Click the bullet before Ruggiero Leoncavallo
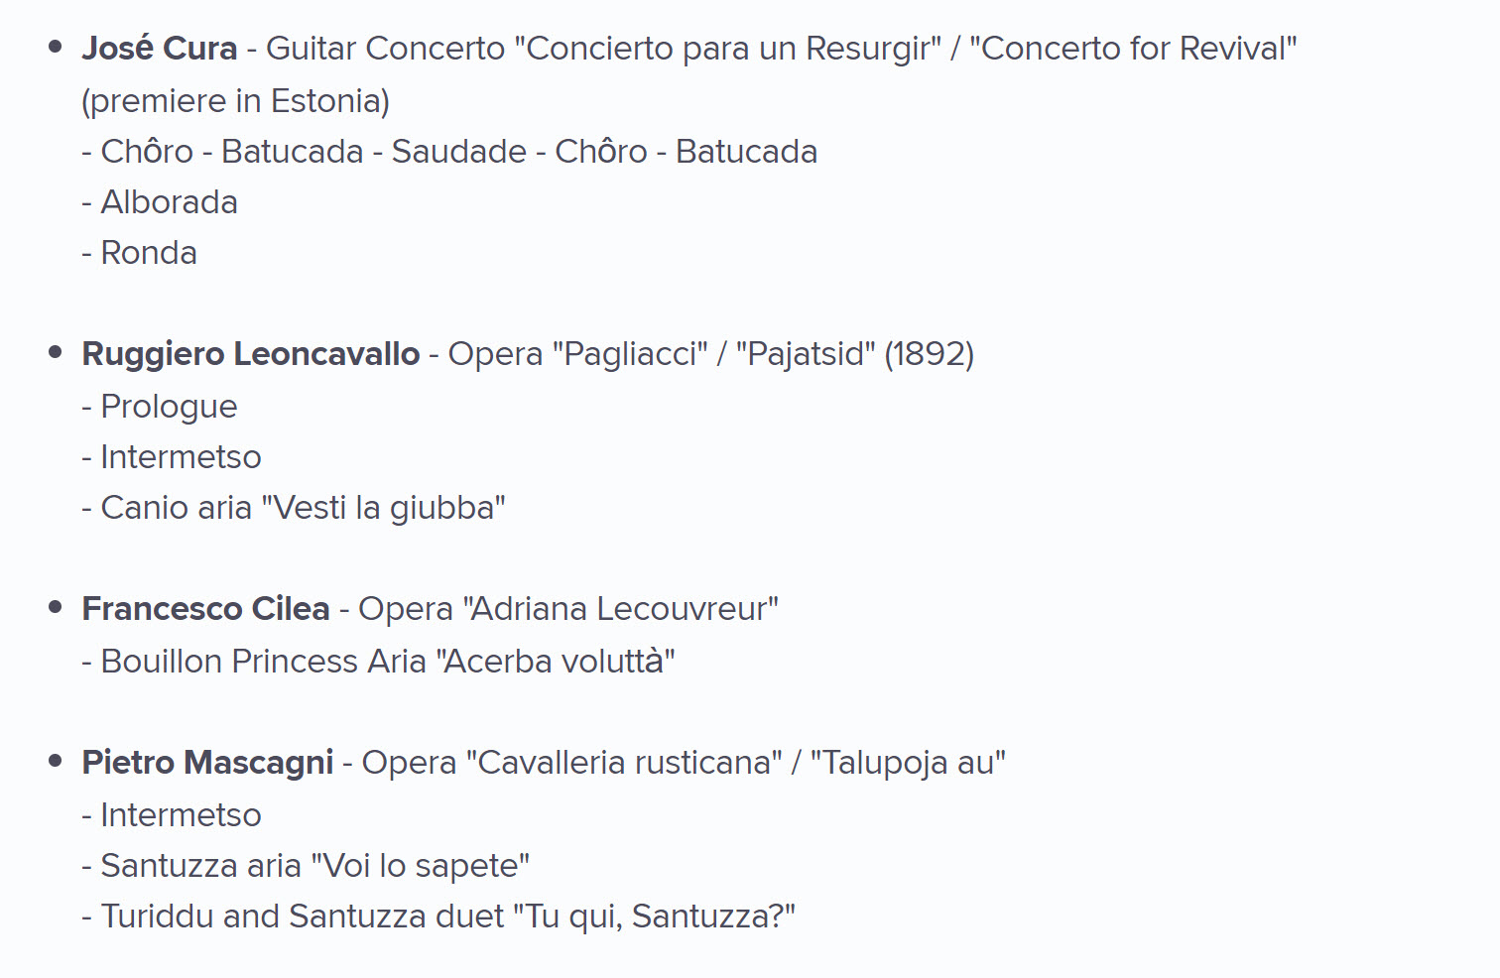 (x=56, y=351)
